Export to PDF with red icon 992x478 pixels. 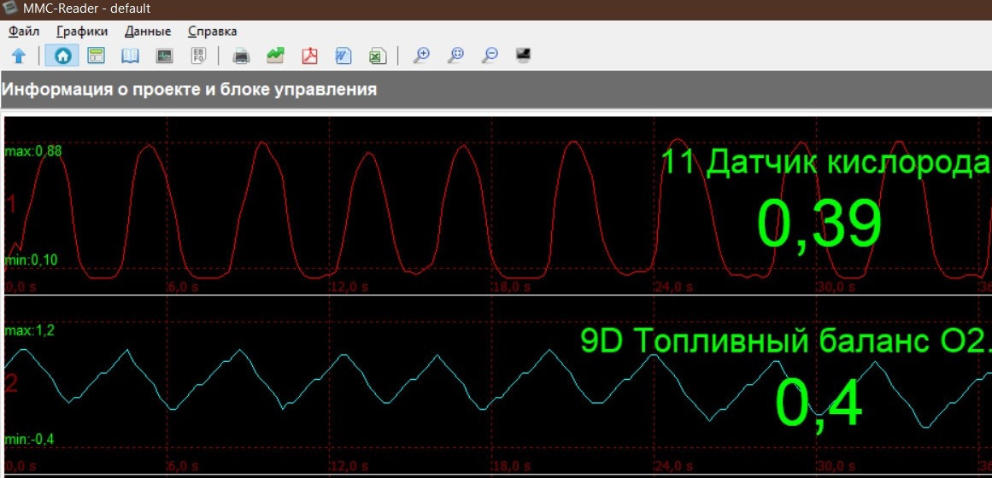point(309,55)
